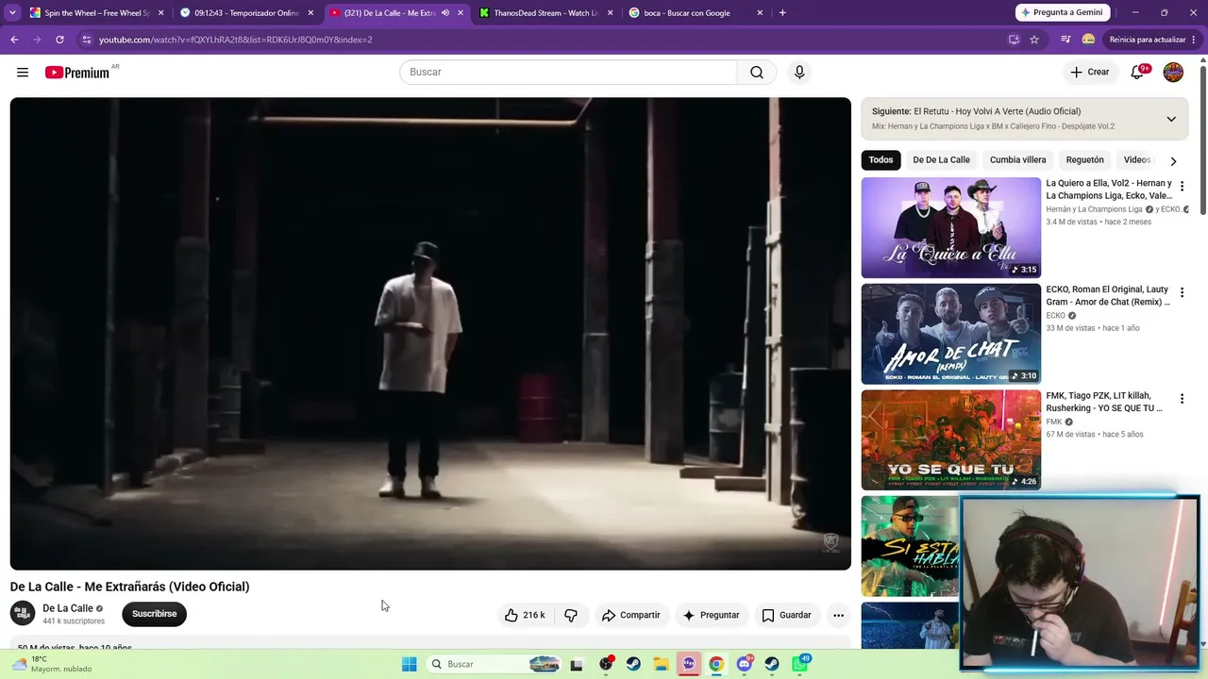Select the Reguetón filter chip
Image resolution: width=1208 pixels, height=679 pixels.
pos(1084,160)
